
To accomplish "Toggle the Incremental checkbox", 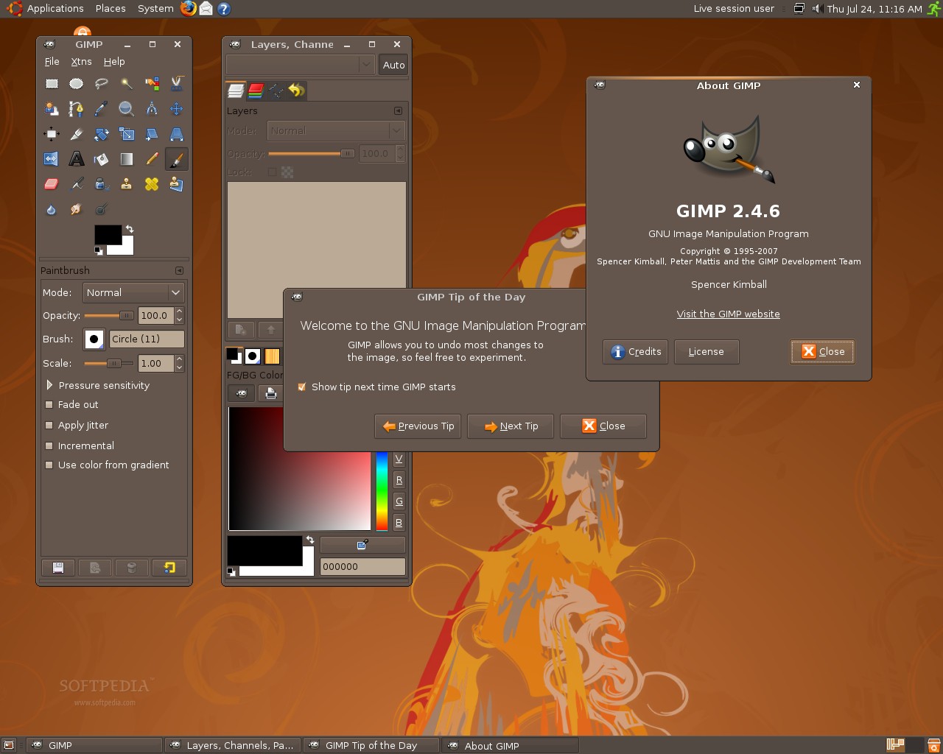I will [x=49, y=445].
